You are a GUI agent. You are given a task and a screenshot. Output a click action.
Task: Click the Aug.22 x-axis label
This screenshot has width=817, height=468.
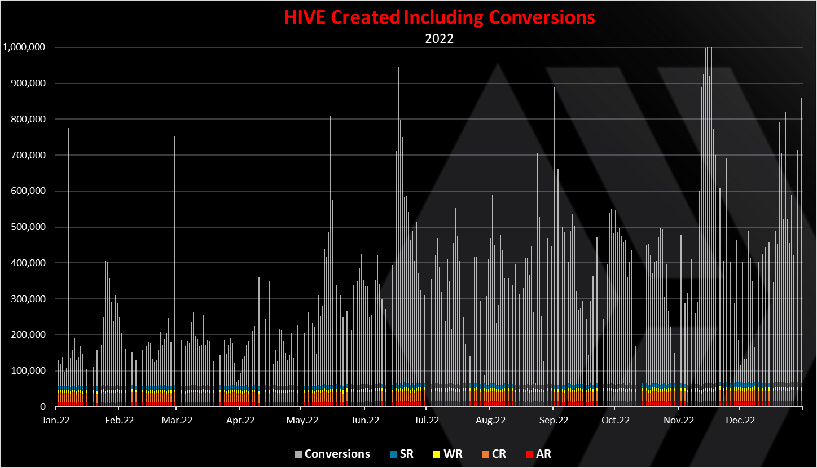pos(491,420)
